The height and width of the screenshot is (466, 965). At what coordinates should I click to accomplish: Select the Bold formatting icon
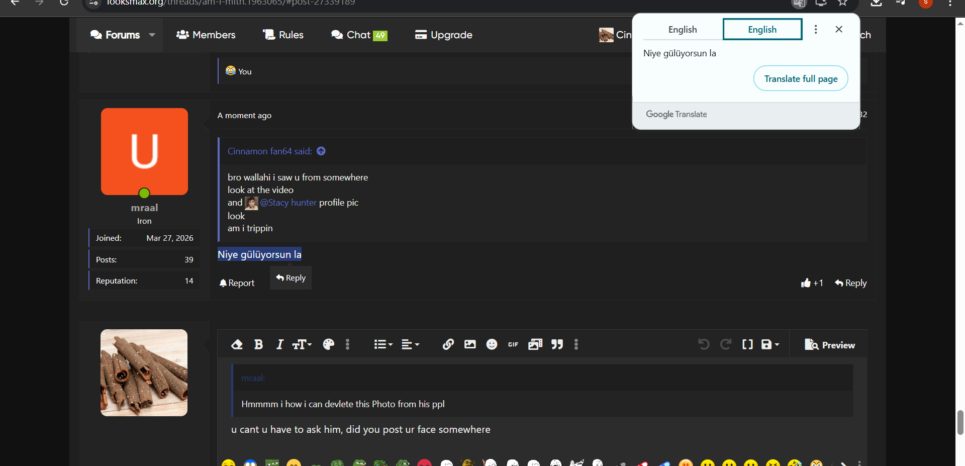(258, 344)
